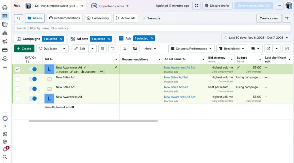Select the Had delivery view tab
294x163 pixels.
tap(98, 18)
